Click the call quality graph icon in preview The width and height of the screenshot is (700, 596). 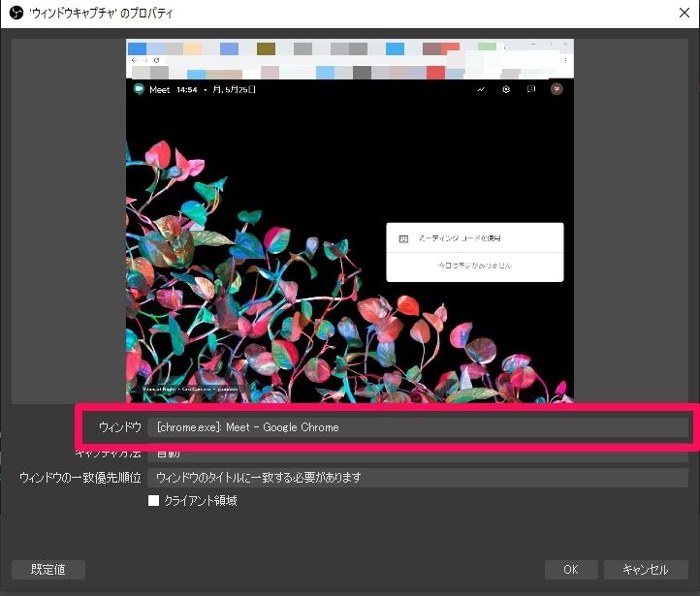tap(481, 89)
